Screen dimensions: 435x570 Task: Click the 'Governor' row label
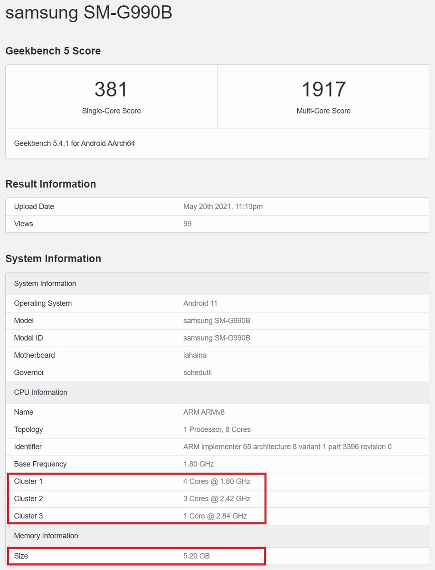click(x=29, y=373)
